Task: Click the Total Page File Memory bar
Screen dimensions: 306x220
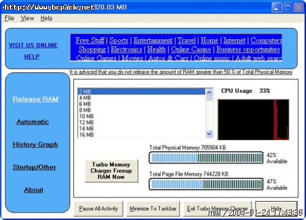Action: point(206,184)
